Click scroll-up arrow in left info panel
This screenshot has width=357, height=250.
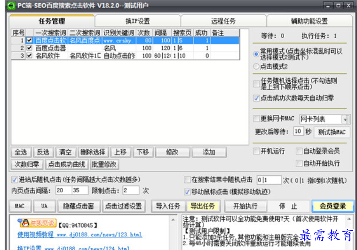point(173,220)
